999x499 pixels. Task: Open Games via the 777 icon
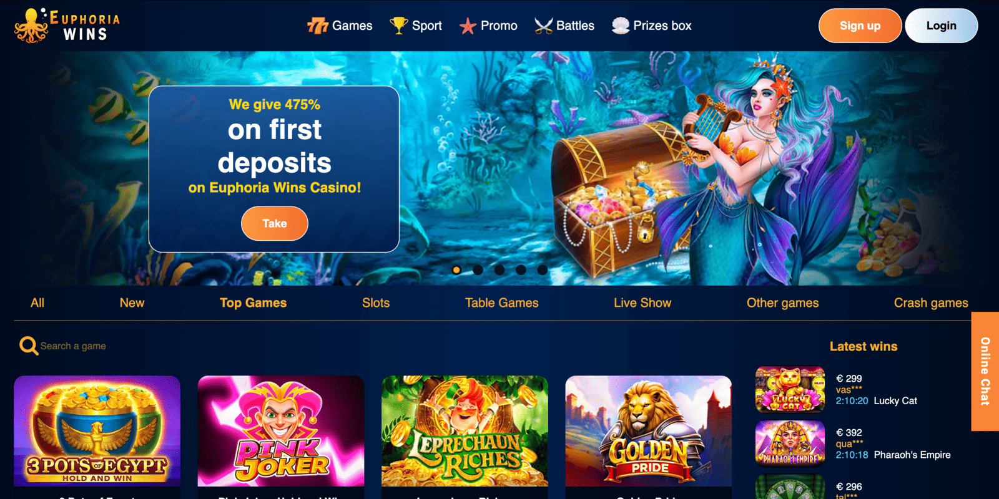(x=318, y=26)
